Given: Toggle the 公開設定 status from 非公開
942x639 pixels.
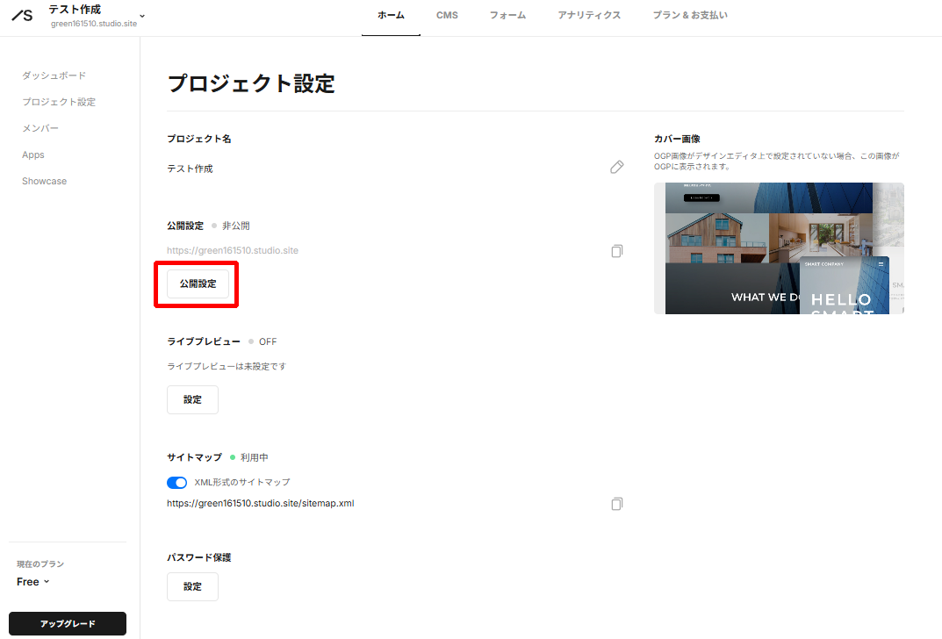Looking at the screenshot, I should (x=196, y=284).
